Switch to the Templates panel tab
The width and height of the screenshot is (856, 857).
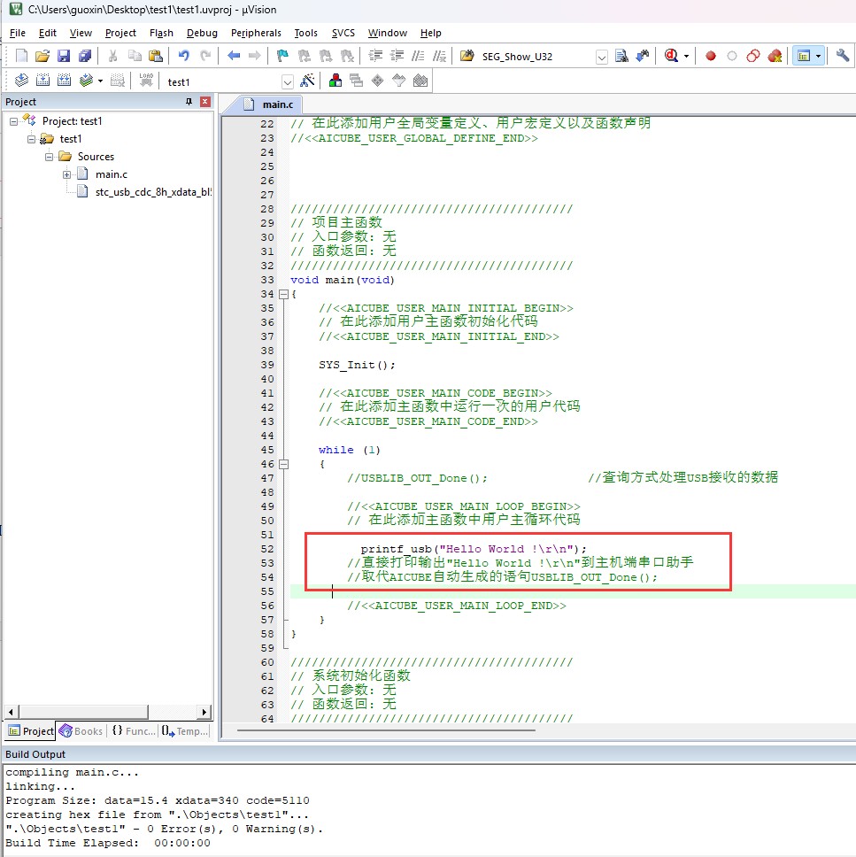[x=185, y=730]
